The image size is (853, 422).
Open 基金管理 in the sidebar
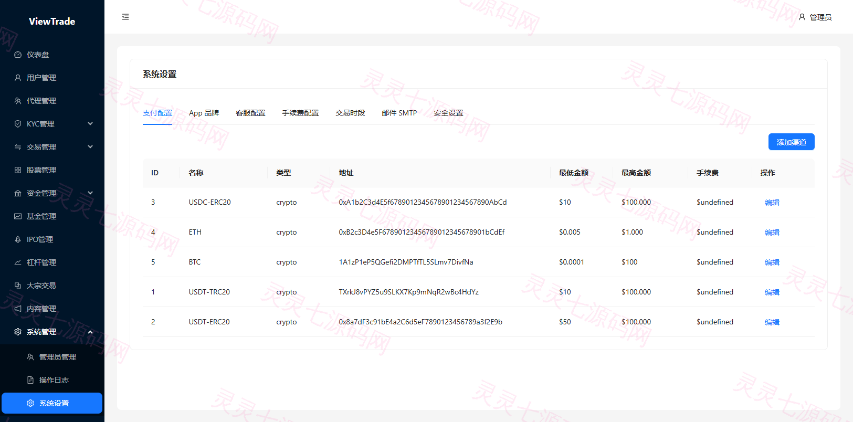pyautogui.click(x=52, y=216)
